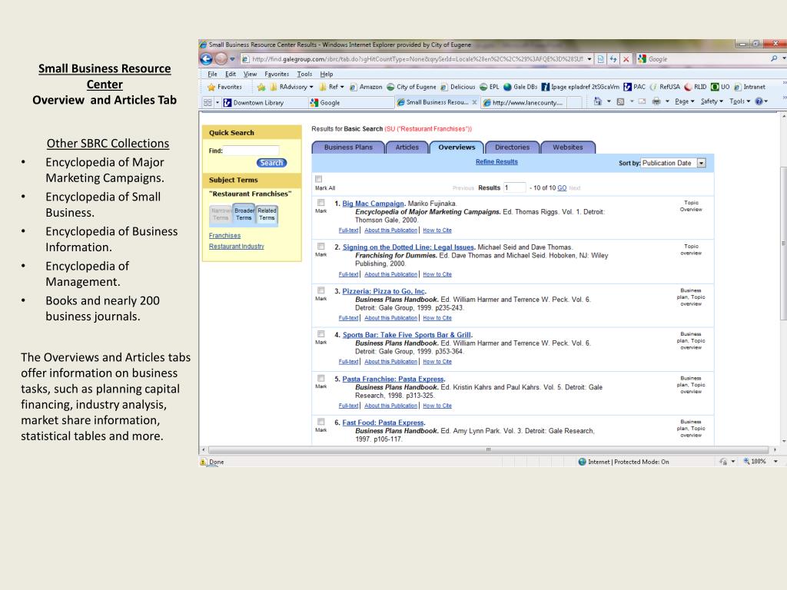Mark the Pizzeria: Pizza to Go result
The height and width of the screenshot is (590, 787).
click(x=320, y=290)
